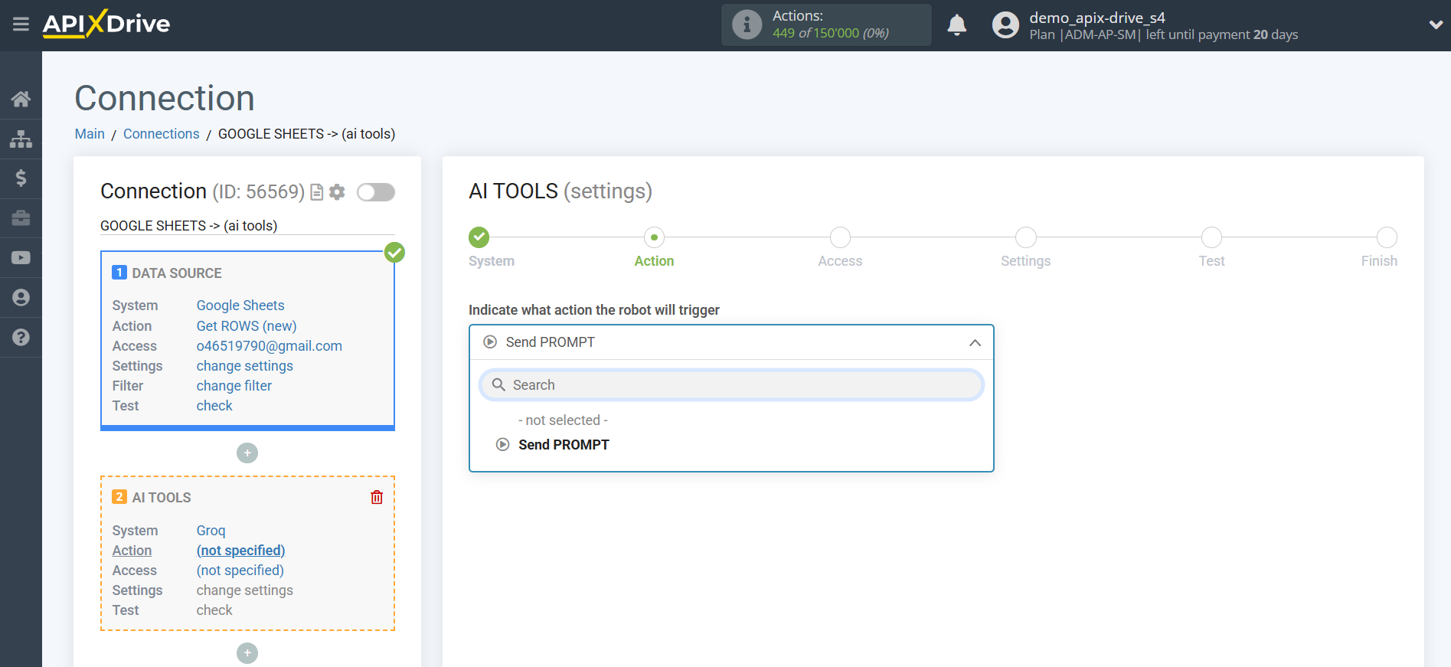The width and height of the screenshot is (1451, 667).
Task: Click the YouTube video icon in sidebar
Action: pyautogui.click(x=21, y=258)
